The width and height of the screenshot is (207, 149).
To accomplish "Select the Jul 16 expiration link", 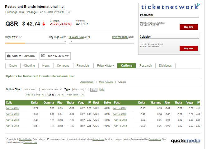I will [x=60, y=95].
